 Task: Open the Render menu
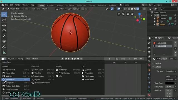click(18, 5)
